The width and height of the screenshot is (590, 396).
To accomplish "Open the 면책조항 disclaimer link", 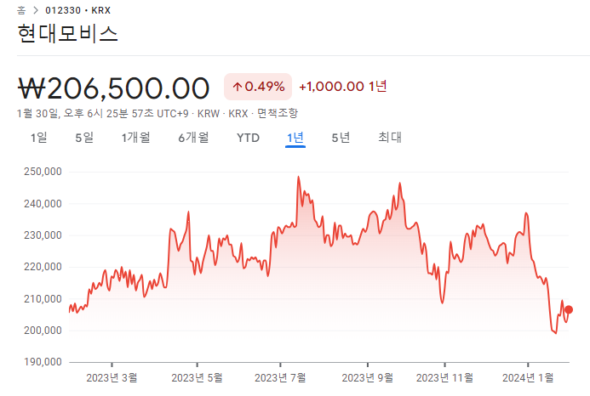I will click(278, 113).
